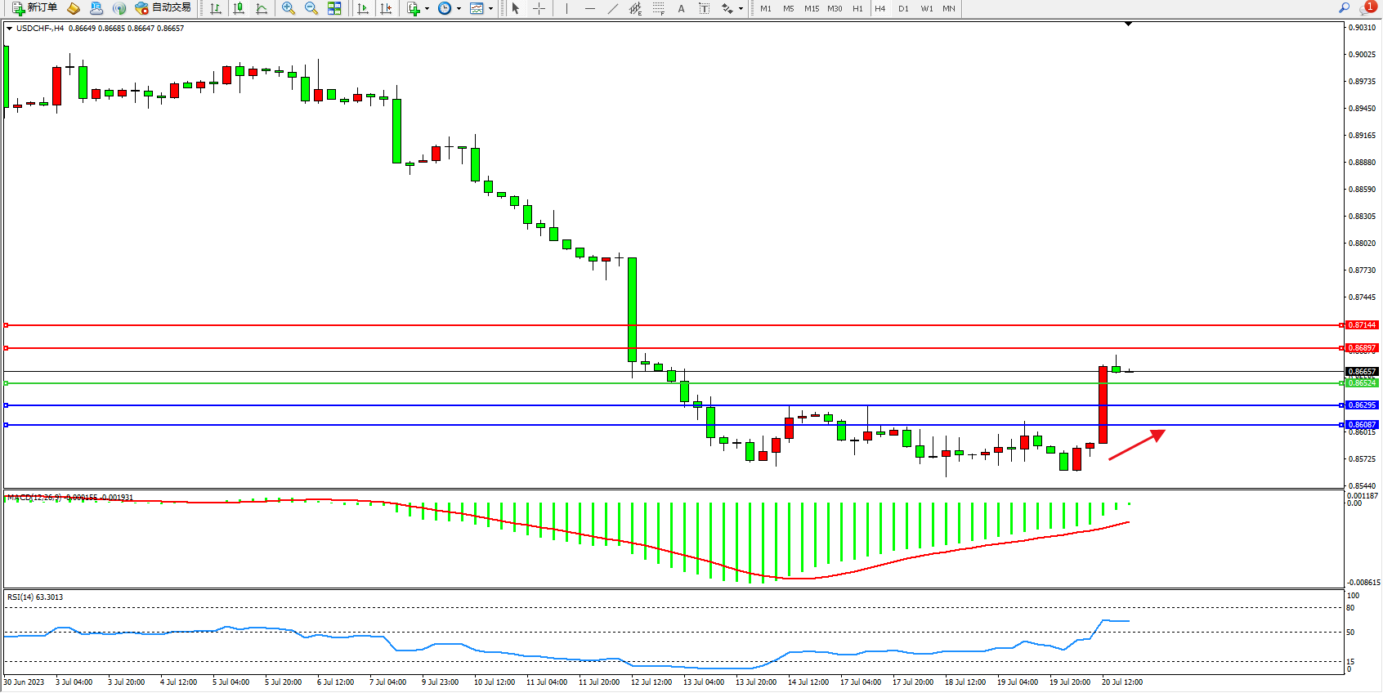Switch to the D1 timeframe

pyautogui.click(x=903, y=8)
